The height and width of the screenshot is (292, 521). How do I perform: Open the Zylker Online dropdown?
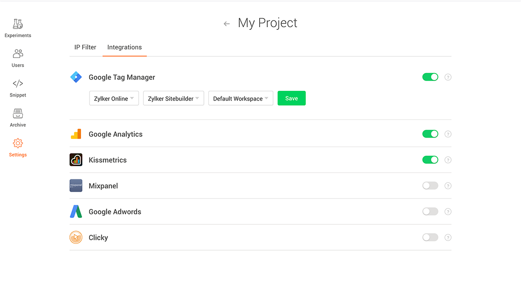[114, 98]
